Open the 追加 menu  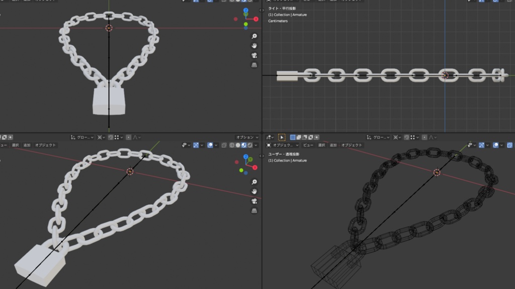pos(27,145)
